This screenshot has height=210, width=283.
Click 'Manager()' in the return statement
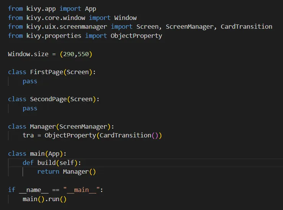point(79,171)
